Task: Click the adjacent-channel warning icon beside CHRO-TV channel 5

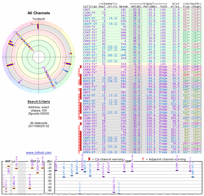Action: pos(79,69)
